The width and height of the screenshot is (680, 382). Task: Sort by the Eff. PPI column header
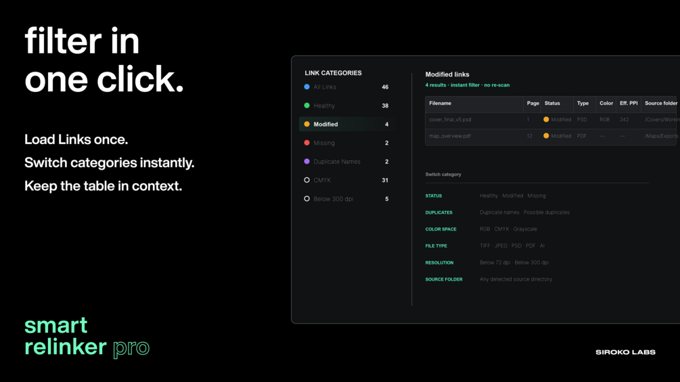629,103
